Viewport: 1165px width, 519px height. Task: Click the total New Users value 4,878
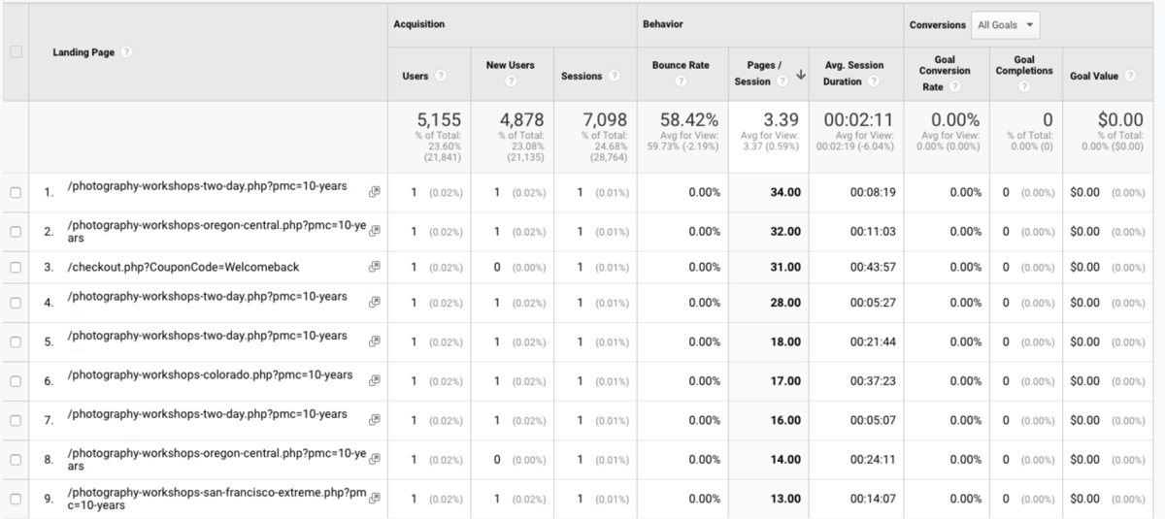tap(522, 119)
